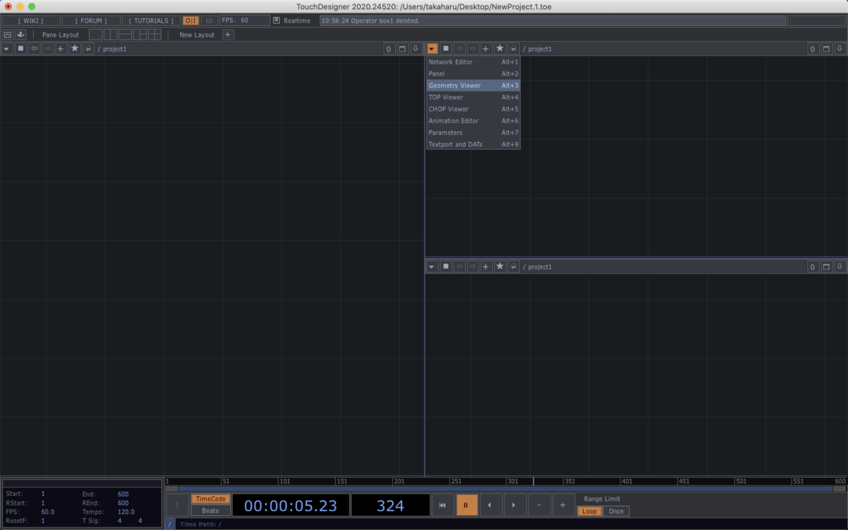Click the 0 link number in left pane

click(x=389, y=49)
